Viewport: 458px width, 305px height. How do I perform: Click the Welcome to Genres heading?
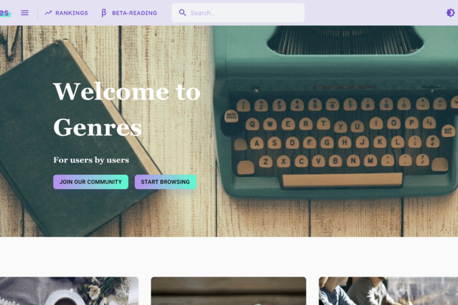pos(127,109)
